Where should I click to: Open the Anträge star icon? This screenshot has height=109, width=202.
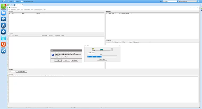[x=3, y=19]
